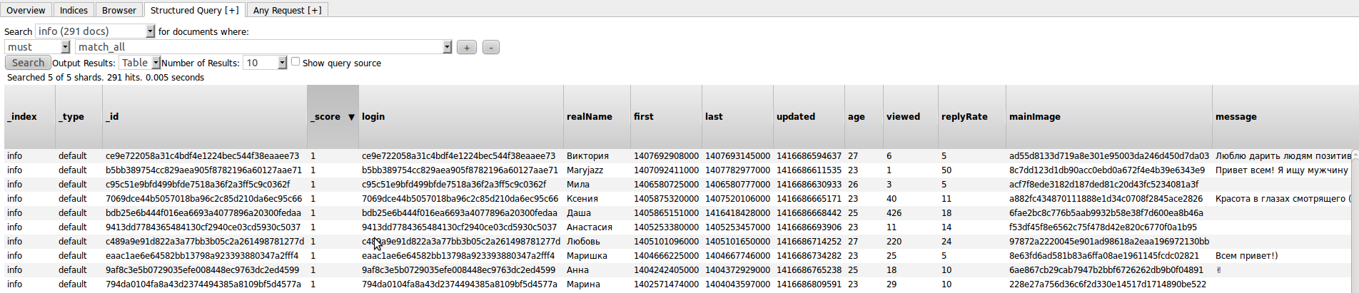The width and height of the screenshot is (1359, 293).
Task: Click the last value 1416418428000
Action: (x=737, y=213)
